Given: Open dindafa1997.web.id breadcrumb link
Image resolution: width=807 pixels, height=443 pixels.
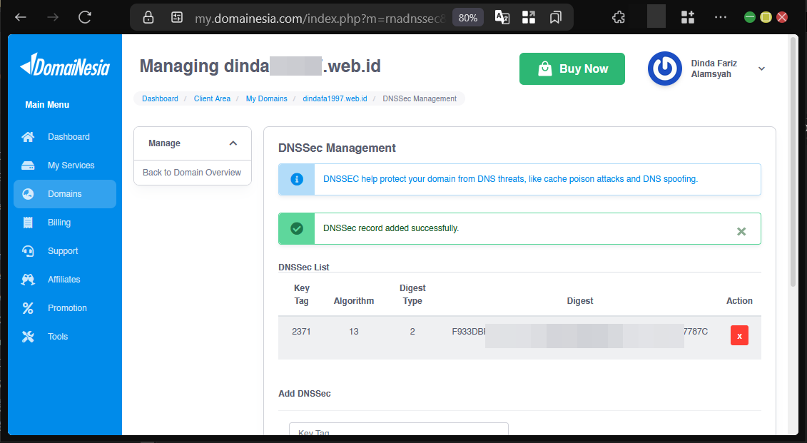Looking at the screenshot, I should click(x=335, y=98).
